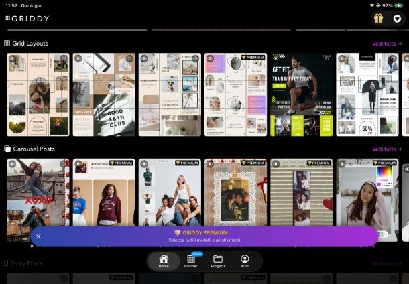Open the lace frame carousel template
This screenshot has width=409, height=284.
coord(236,193)
